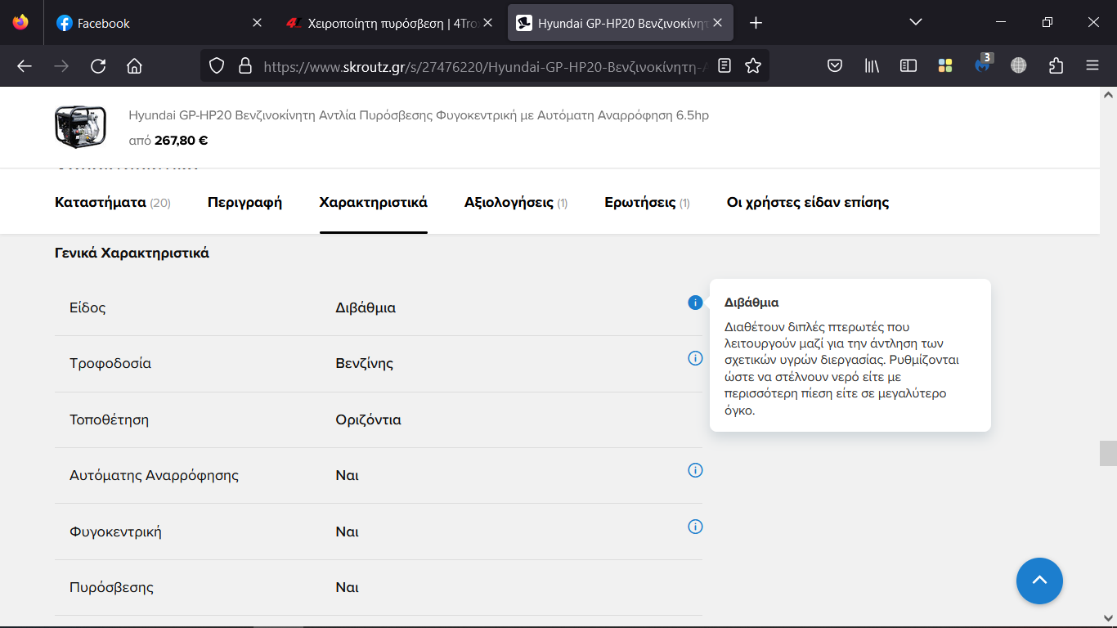Open the Αξιολογήσεις (1) section tab

click(516, 202)
